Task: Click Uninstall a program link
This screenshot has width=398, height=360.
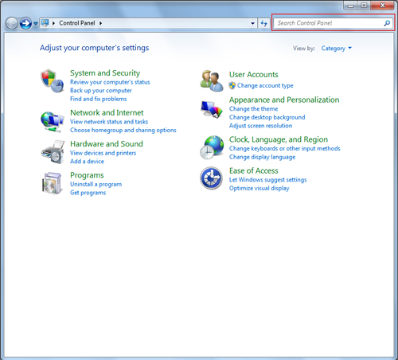Action: pos(96,184)
